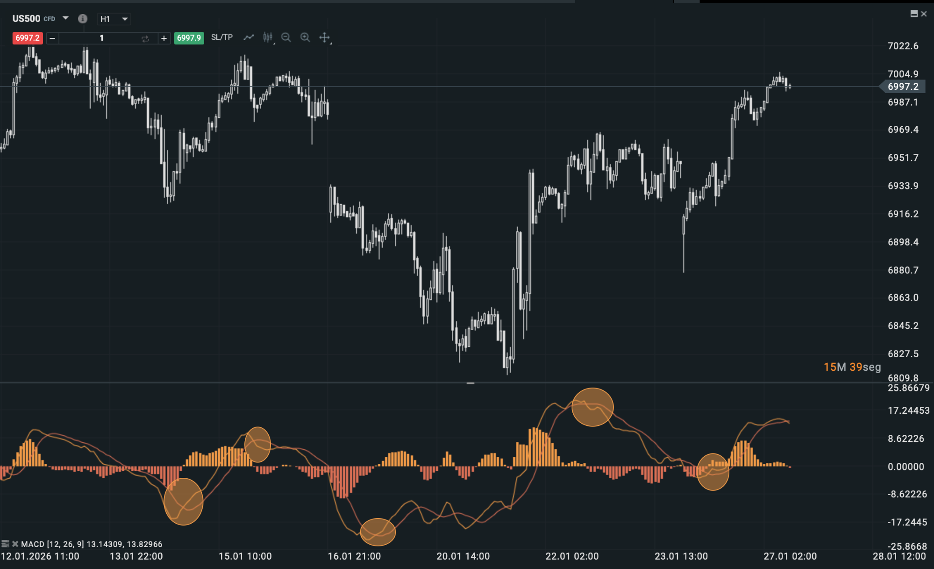
Task: Open the US500 instrument info icon
Action: (x=83, y=19)
